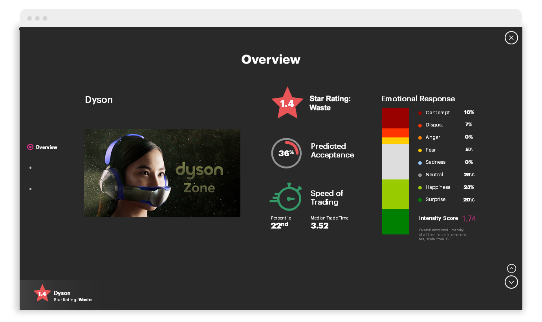Select the Overview navigation item
The width and height of the screenshot is (542, 322).
42,147
